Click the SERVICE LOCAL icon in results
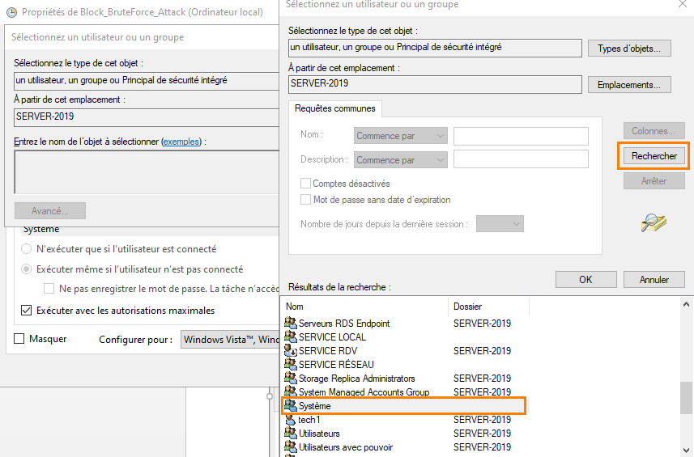 click(292, 337)
